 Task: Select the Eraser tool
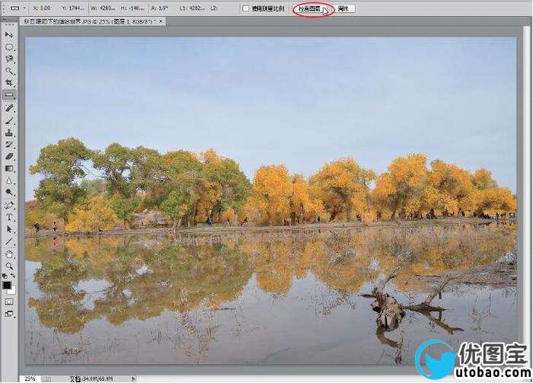coord(9,156)
